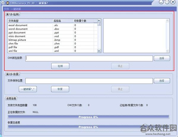Click the CHKRecovery title bar app icon
This screenshot has width=178, height=137.
pos(8,3)
